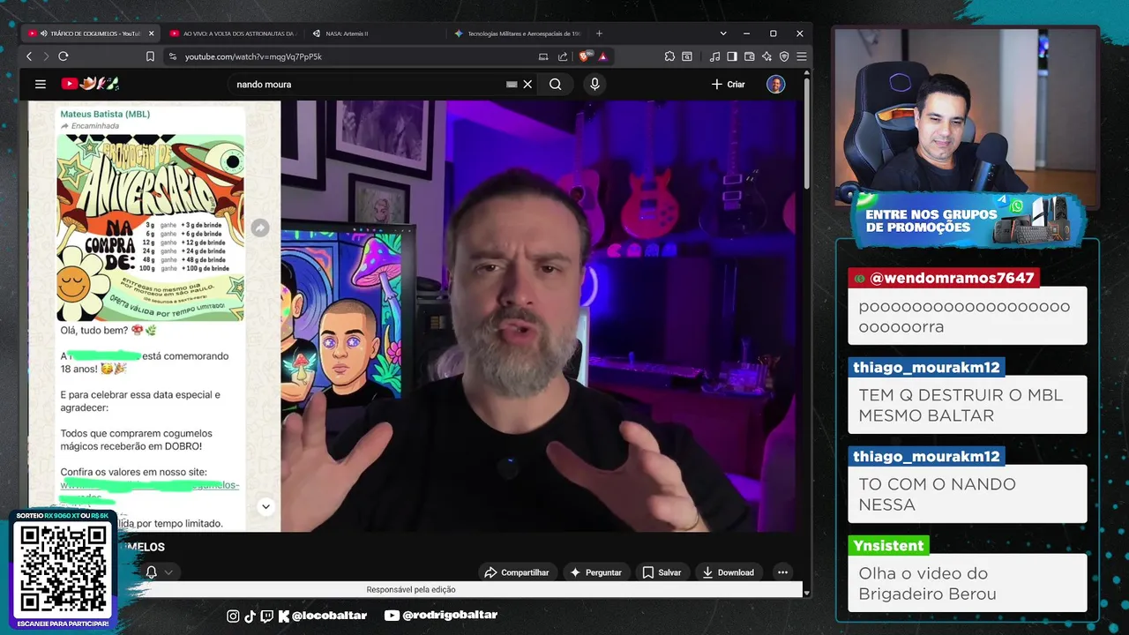This screenshot has width=1129, height=635.
Task: Open the on-screen keyboard in search box
Action: [x=512, y=84]
